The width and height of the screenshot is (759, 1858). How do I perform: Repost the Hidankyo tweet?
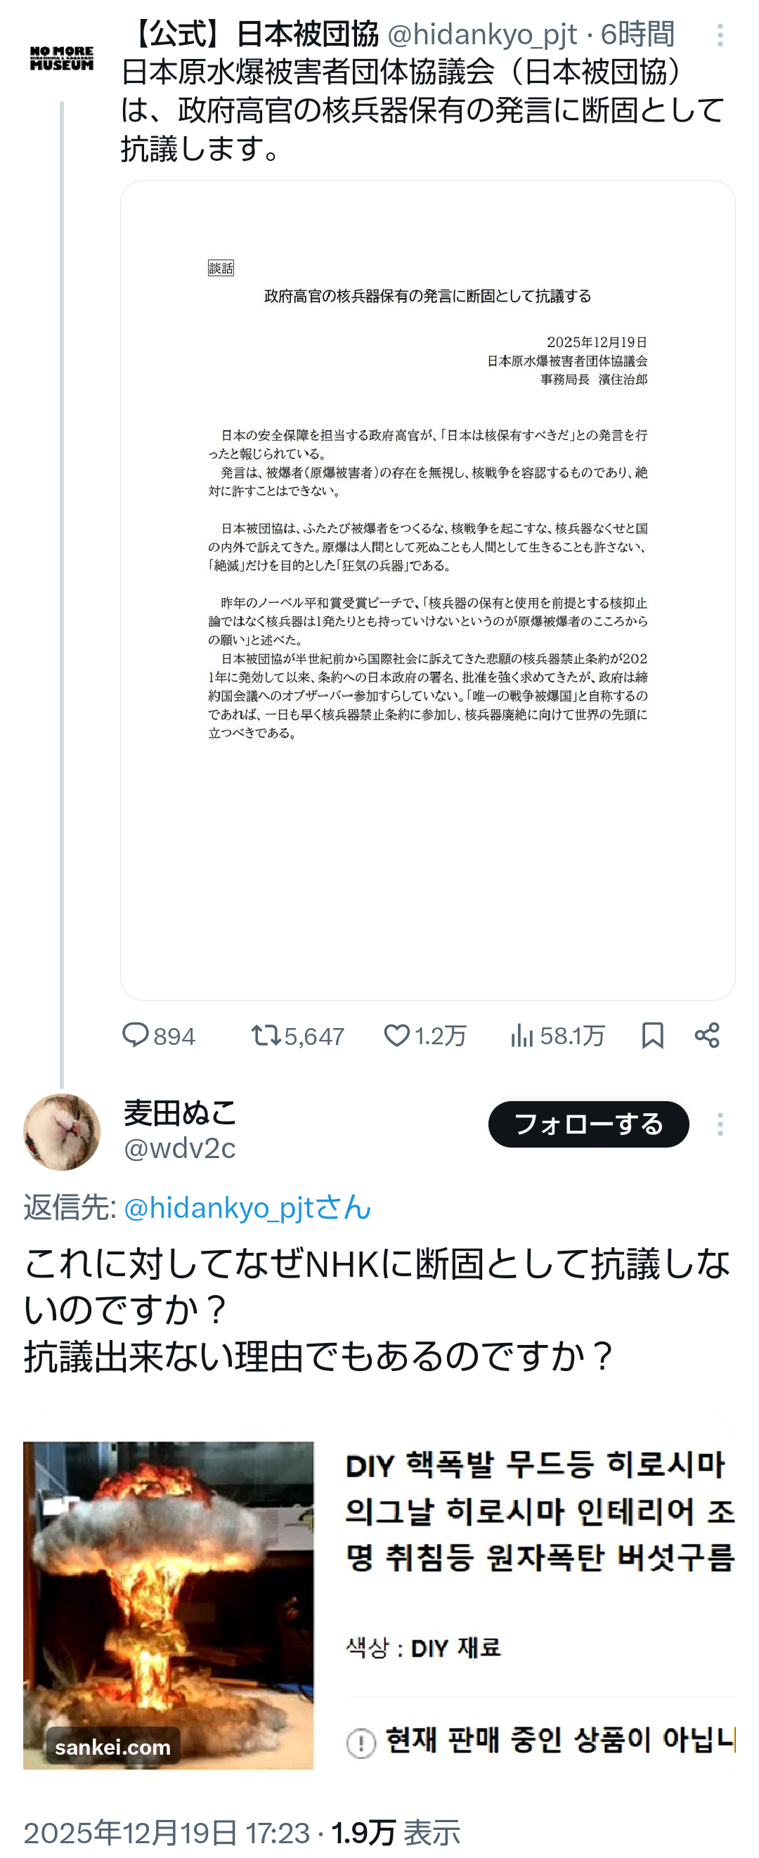pyautogui.click(x=266, y=1035)
